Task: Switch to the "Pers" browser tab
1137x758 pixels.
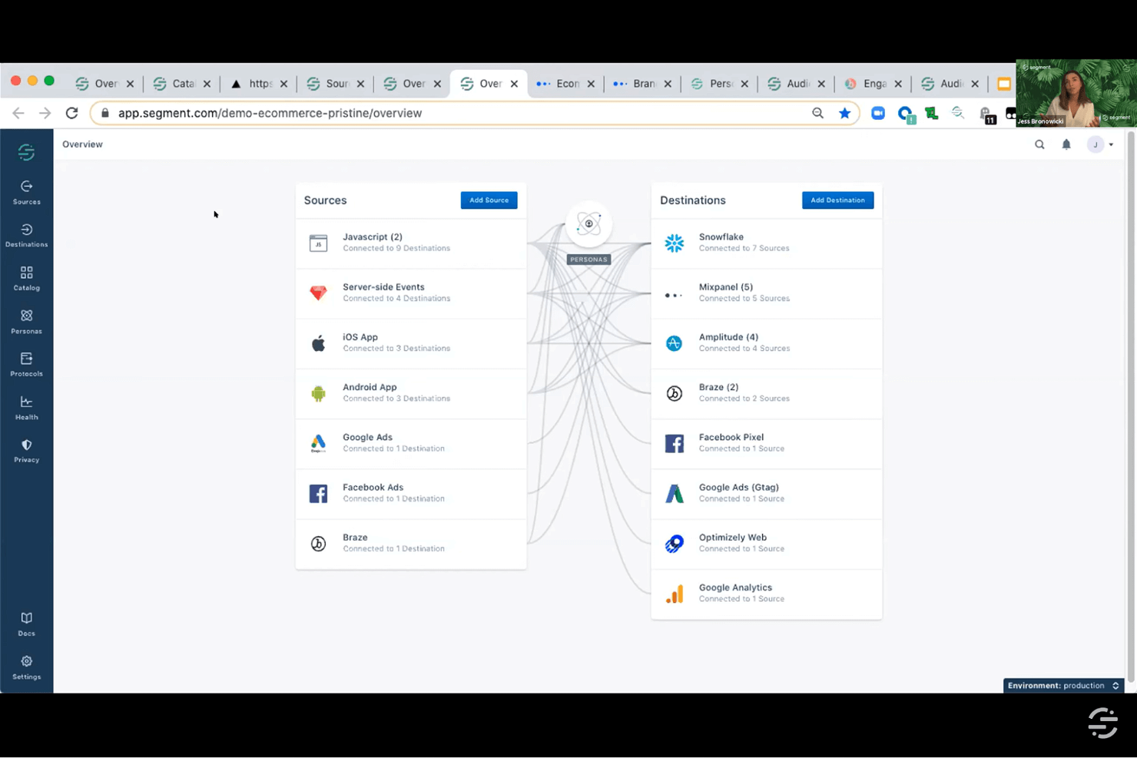Action: click(720, 84)
